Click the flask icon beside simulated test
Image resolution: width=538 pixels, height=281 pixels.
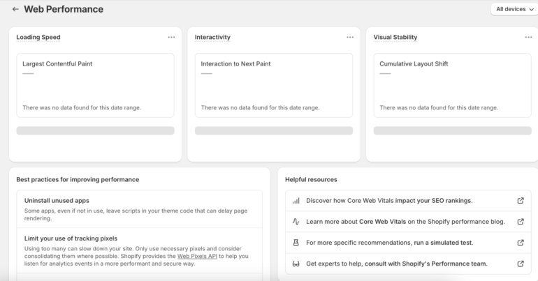click(x=296, y=243)
